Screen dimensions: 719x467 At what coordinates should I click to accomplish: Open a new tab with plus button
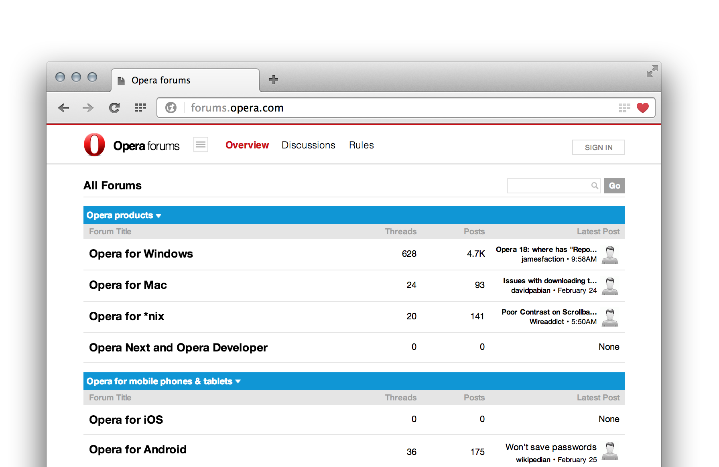274,79
